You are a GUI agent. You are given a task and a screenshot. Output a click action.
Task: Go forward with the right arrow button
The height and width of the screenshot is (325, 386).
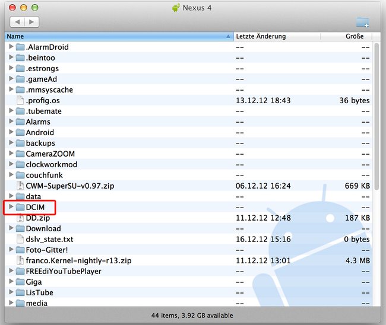(31, 22)
